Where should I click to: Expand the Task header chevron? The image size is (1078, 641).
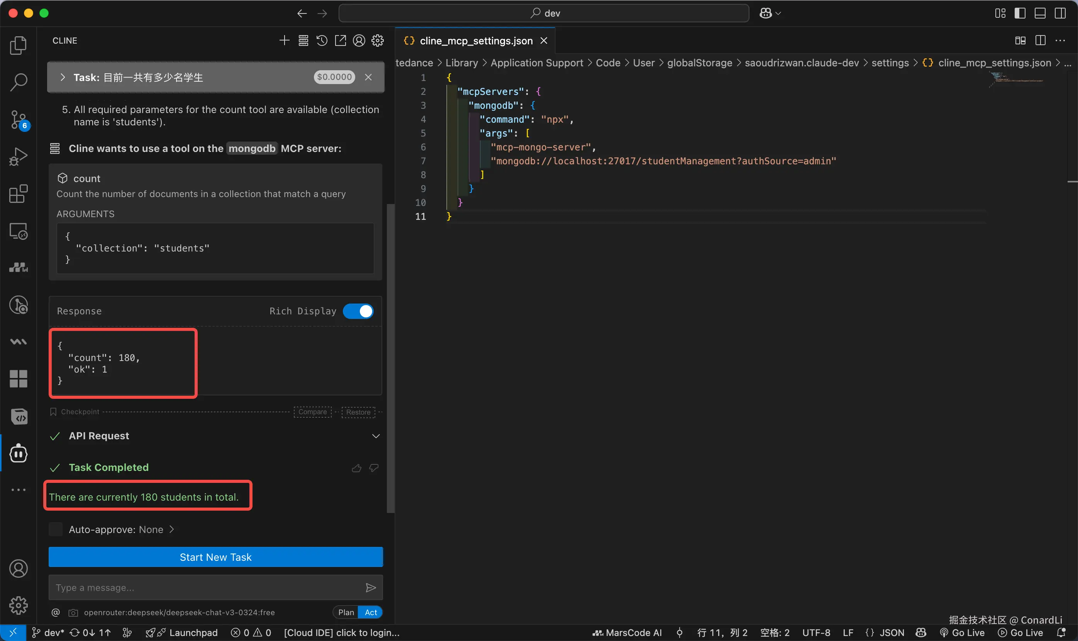pyautogui.click(x=63, y=77)
